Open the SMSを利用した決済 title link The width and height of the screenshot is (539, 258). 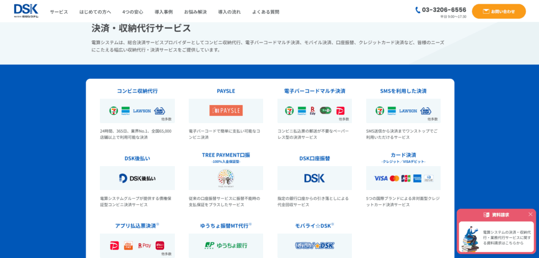(x=403, y=91)
